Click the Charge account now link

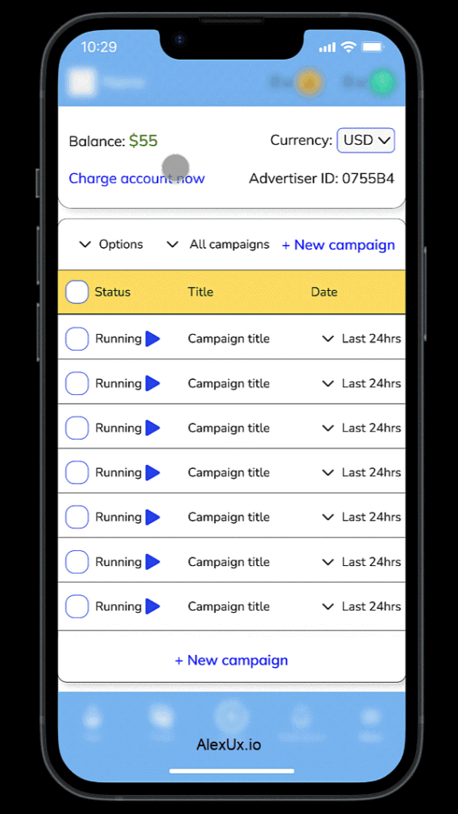[137, 179]
